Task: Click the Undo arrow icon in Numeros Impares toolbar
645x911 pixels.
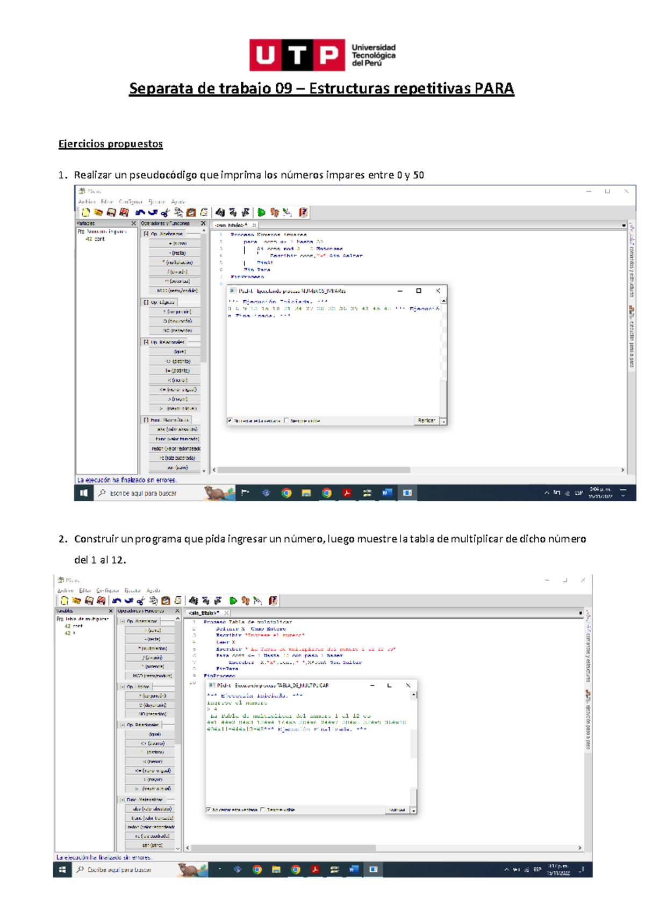Action: pos(140,213)
